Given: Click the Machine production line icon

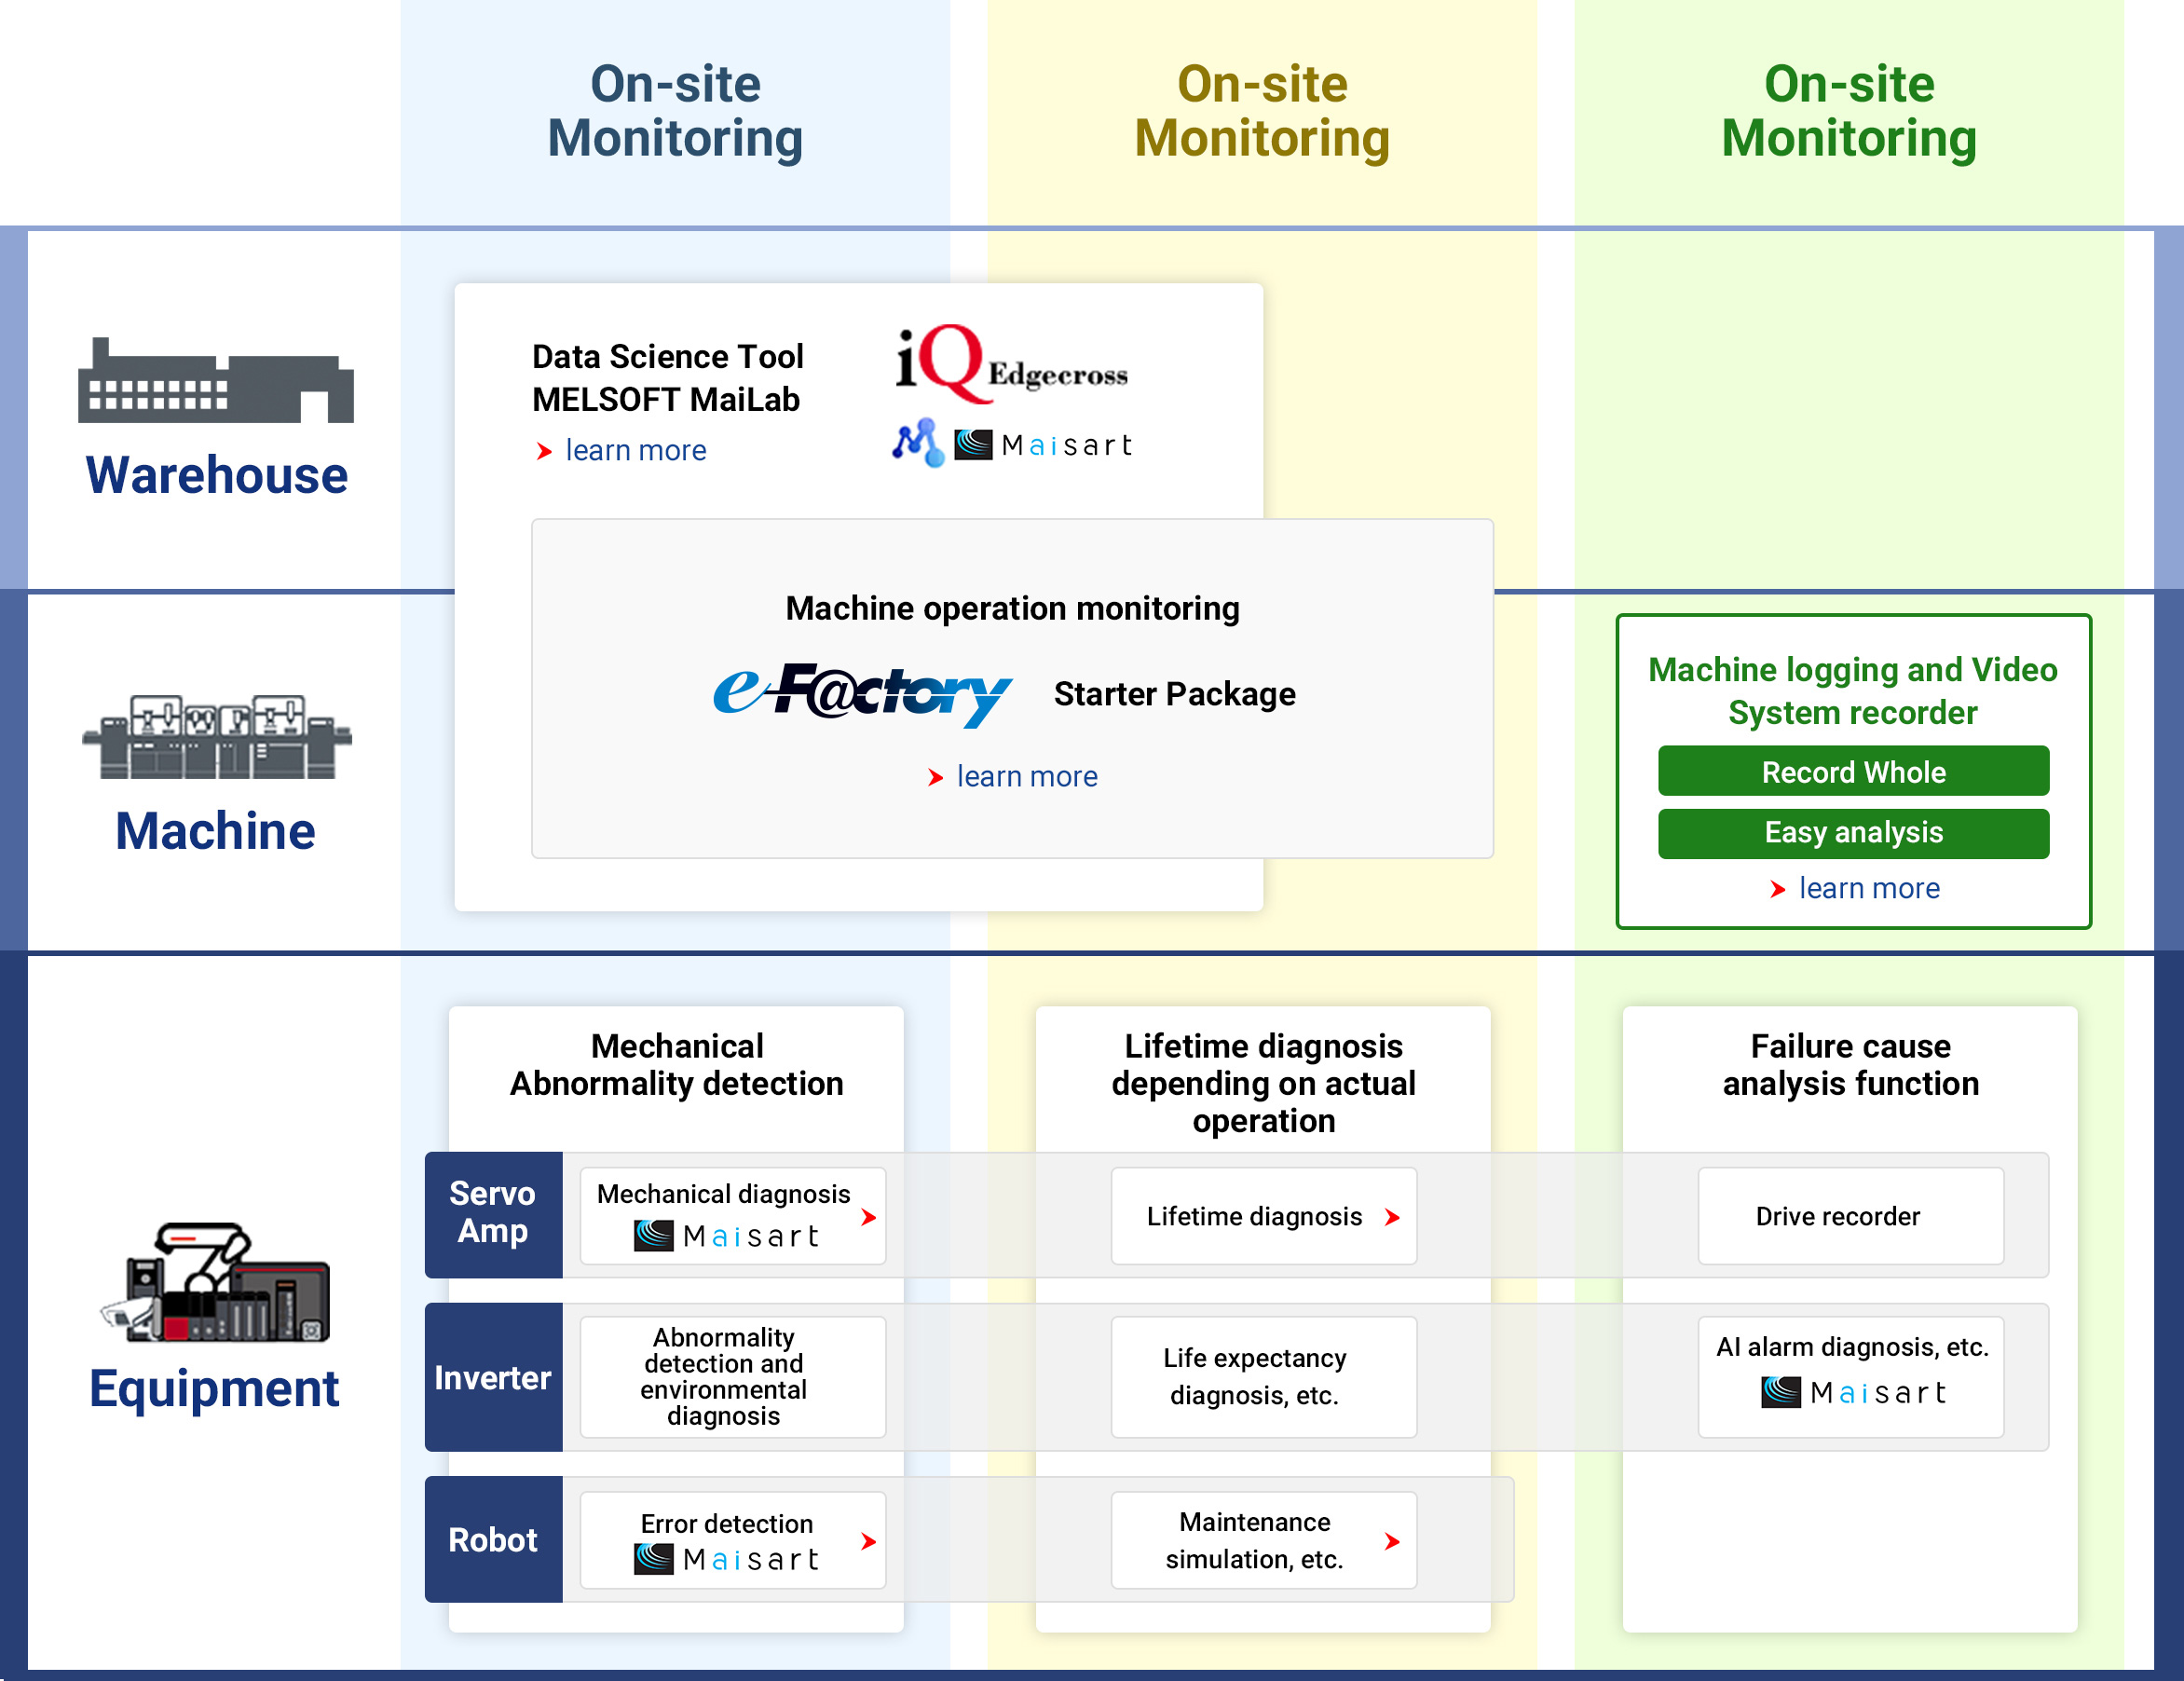Looking at the screenshot, I should pyautogui.click(x=216, y=737).
